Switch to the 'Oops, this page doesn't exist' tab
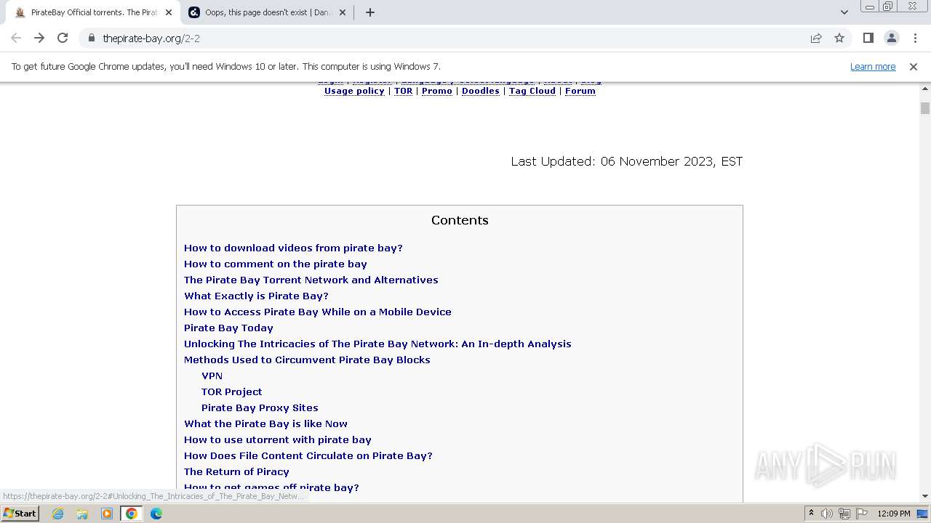 click(267, 12)
